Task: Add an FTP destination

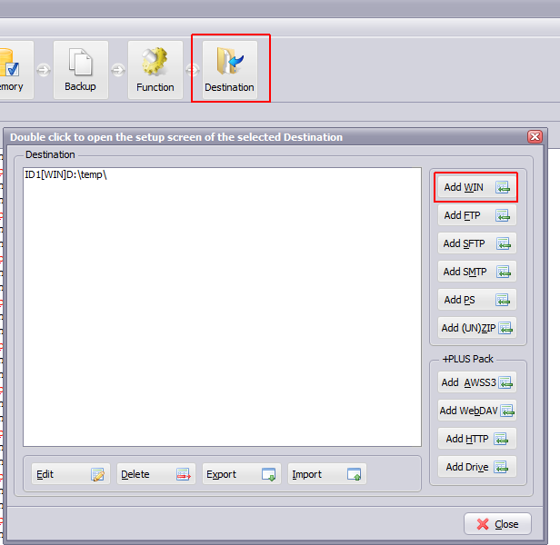Action: coord(476,215)
